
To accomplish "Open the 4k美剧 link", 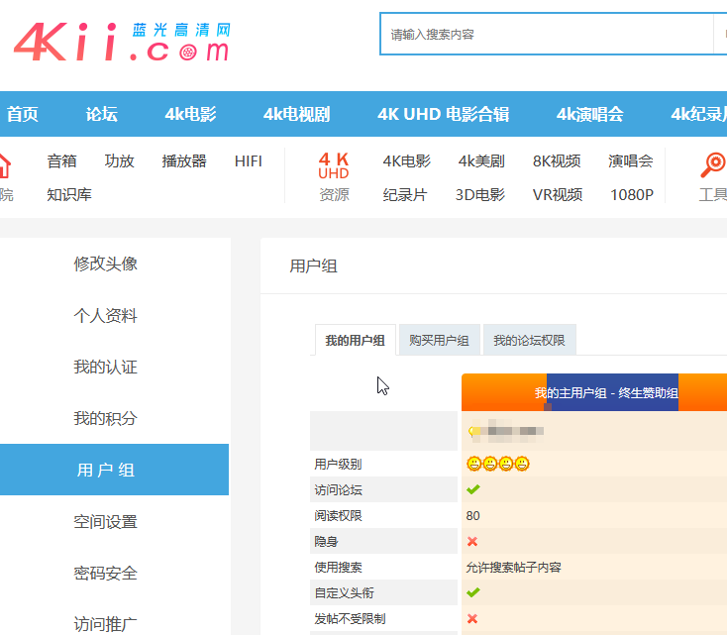I will coord(481,161).
